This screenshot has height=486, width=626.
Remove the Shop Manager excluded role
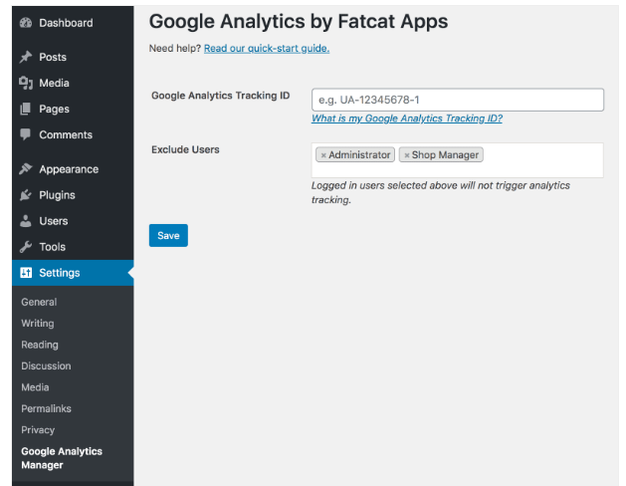406,155
